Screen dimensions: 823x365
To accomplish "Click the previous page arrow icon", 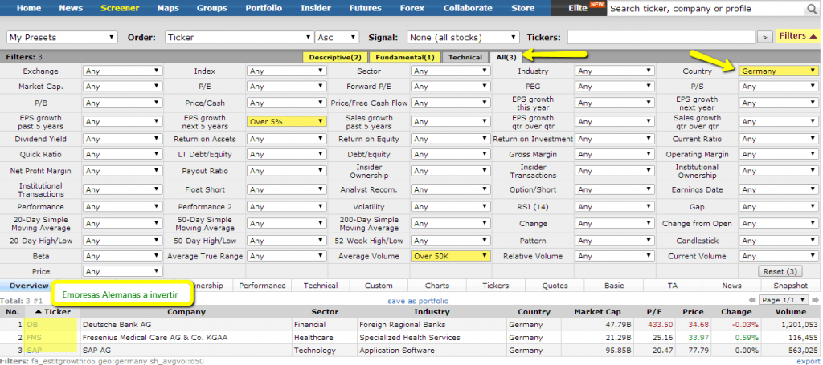I will tap(752, 300).
